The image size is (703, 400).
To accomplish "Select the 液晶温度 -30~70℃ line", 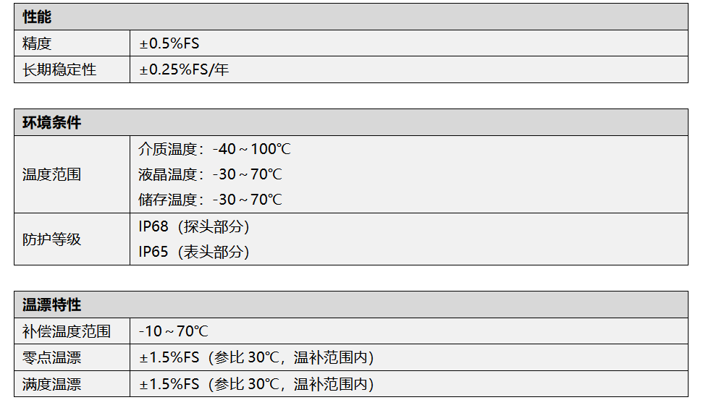I will tap(210, 174).
